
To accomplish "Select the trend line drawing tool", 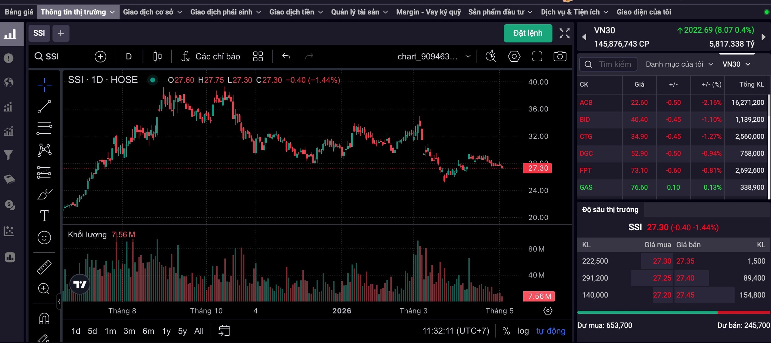I will tap(44, 107).
